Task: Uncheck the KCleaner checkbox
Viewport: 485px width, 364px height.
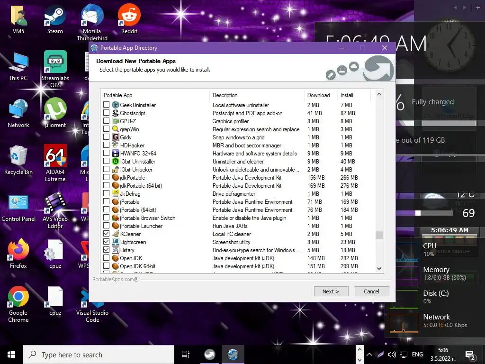Action: [x=106, y=234]
